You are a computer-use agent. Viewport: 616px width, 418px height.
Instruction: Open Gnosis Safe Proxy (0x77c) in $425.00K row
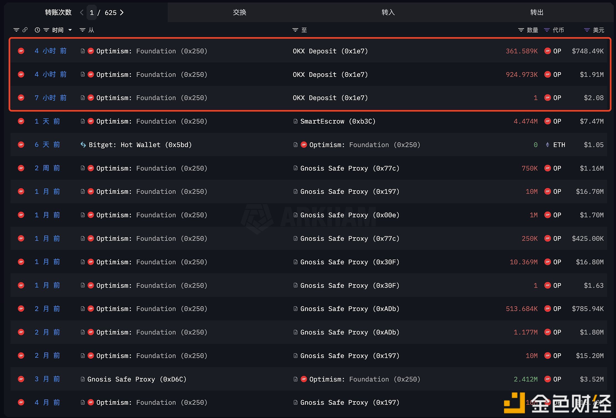coord(350,239)
